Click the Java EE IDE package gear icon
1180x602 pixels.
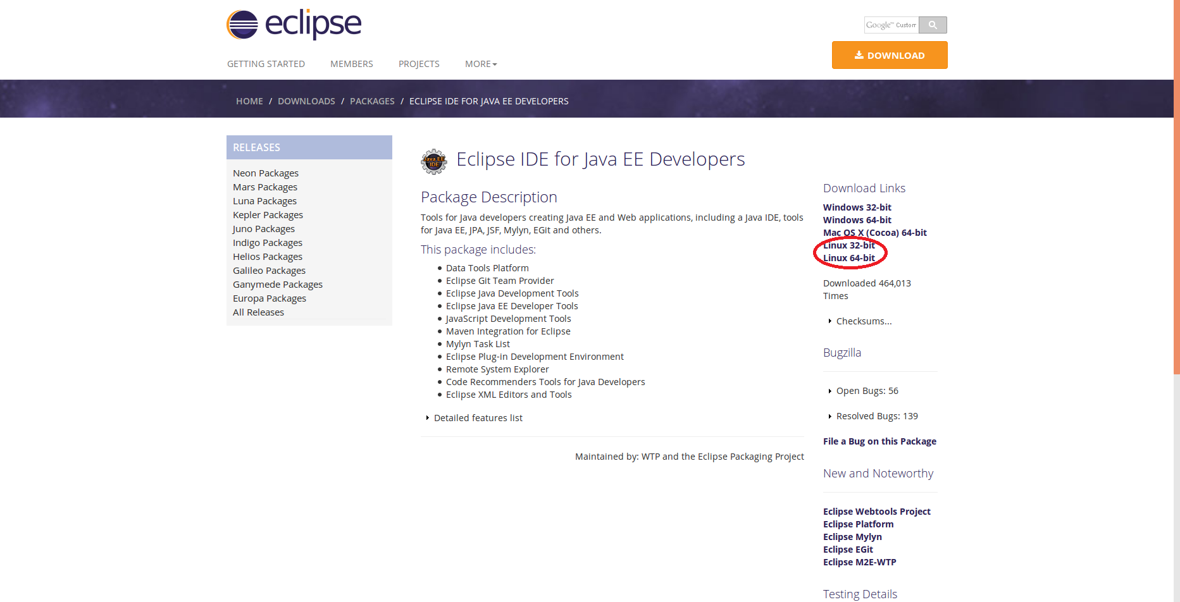(434, 162)
